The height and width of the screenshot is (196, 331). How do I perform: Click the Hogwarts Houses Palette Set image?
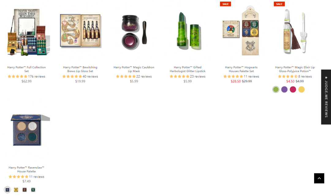[x=241, y=31]
